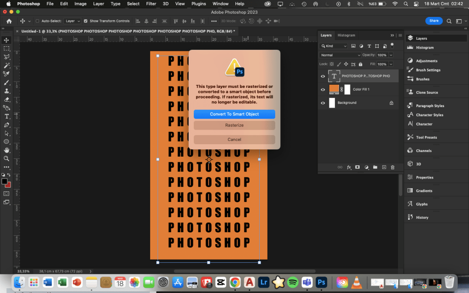Click the black foreground color swatch

(4, 181)
